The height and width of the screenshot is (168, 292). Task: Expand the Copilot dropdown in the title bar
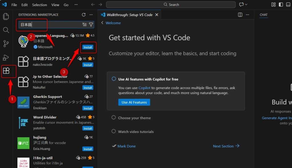pyautogui.click(x=246, y=5)
